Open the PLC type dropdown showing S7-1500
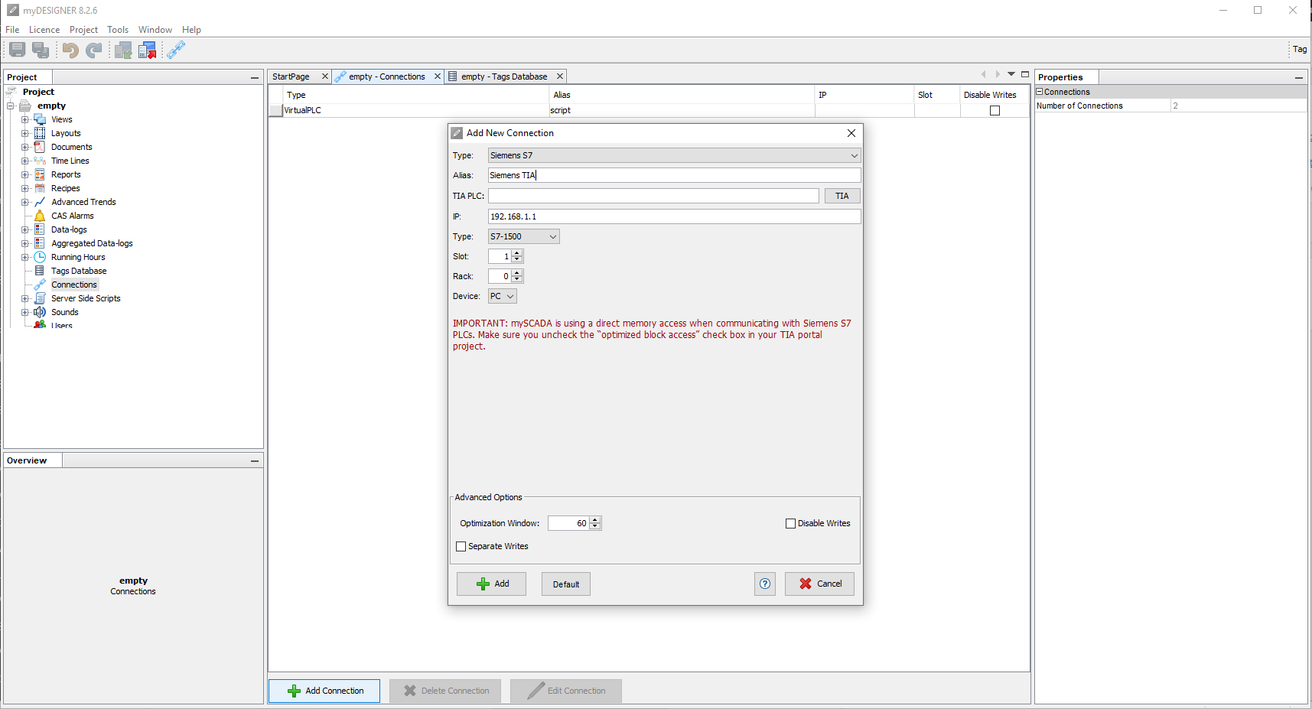Viewport: 1312px width, 709px height. click(x=523, y=236)
